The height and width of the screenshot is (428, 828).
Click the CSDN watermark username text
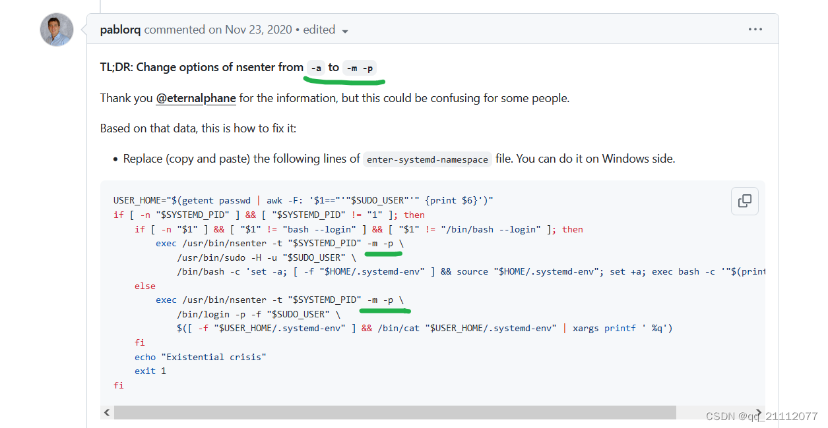pyautogui.click(x=761, y=417)
